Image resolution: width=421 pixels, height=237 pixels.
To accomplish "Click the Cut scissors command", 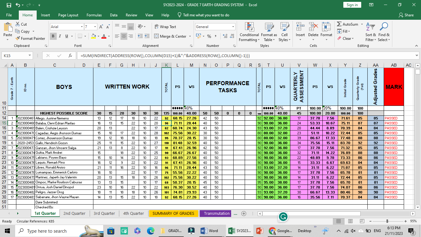I will pyautogui.click(x=21, y=24).
